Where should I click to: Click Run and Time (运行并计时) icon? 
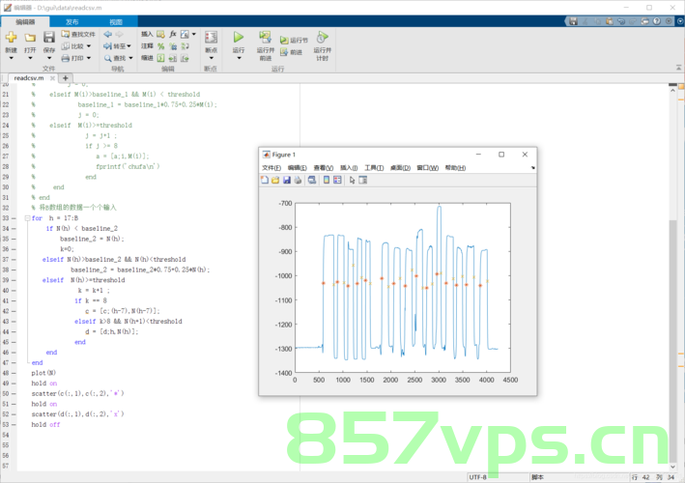point(323,38)
